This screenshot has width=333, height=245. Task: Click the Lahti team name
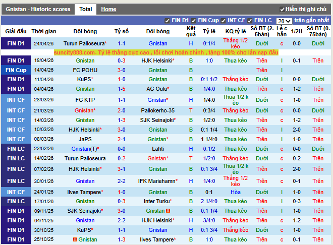pyautogui.click(x=158, y=149)
